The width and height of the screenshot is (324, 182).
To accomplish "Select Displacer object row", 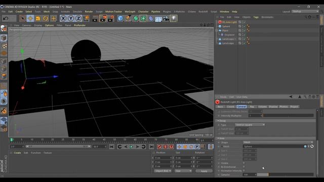I will [x=229, y=35].
